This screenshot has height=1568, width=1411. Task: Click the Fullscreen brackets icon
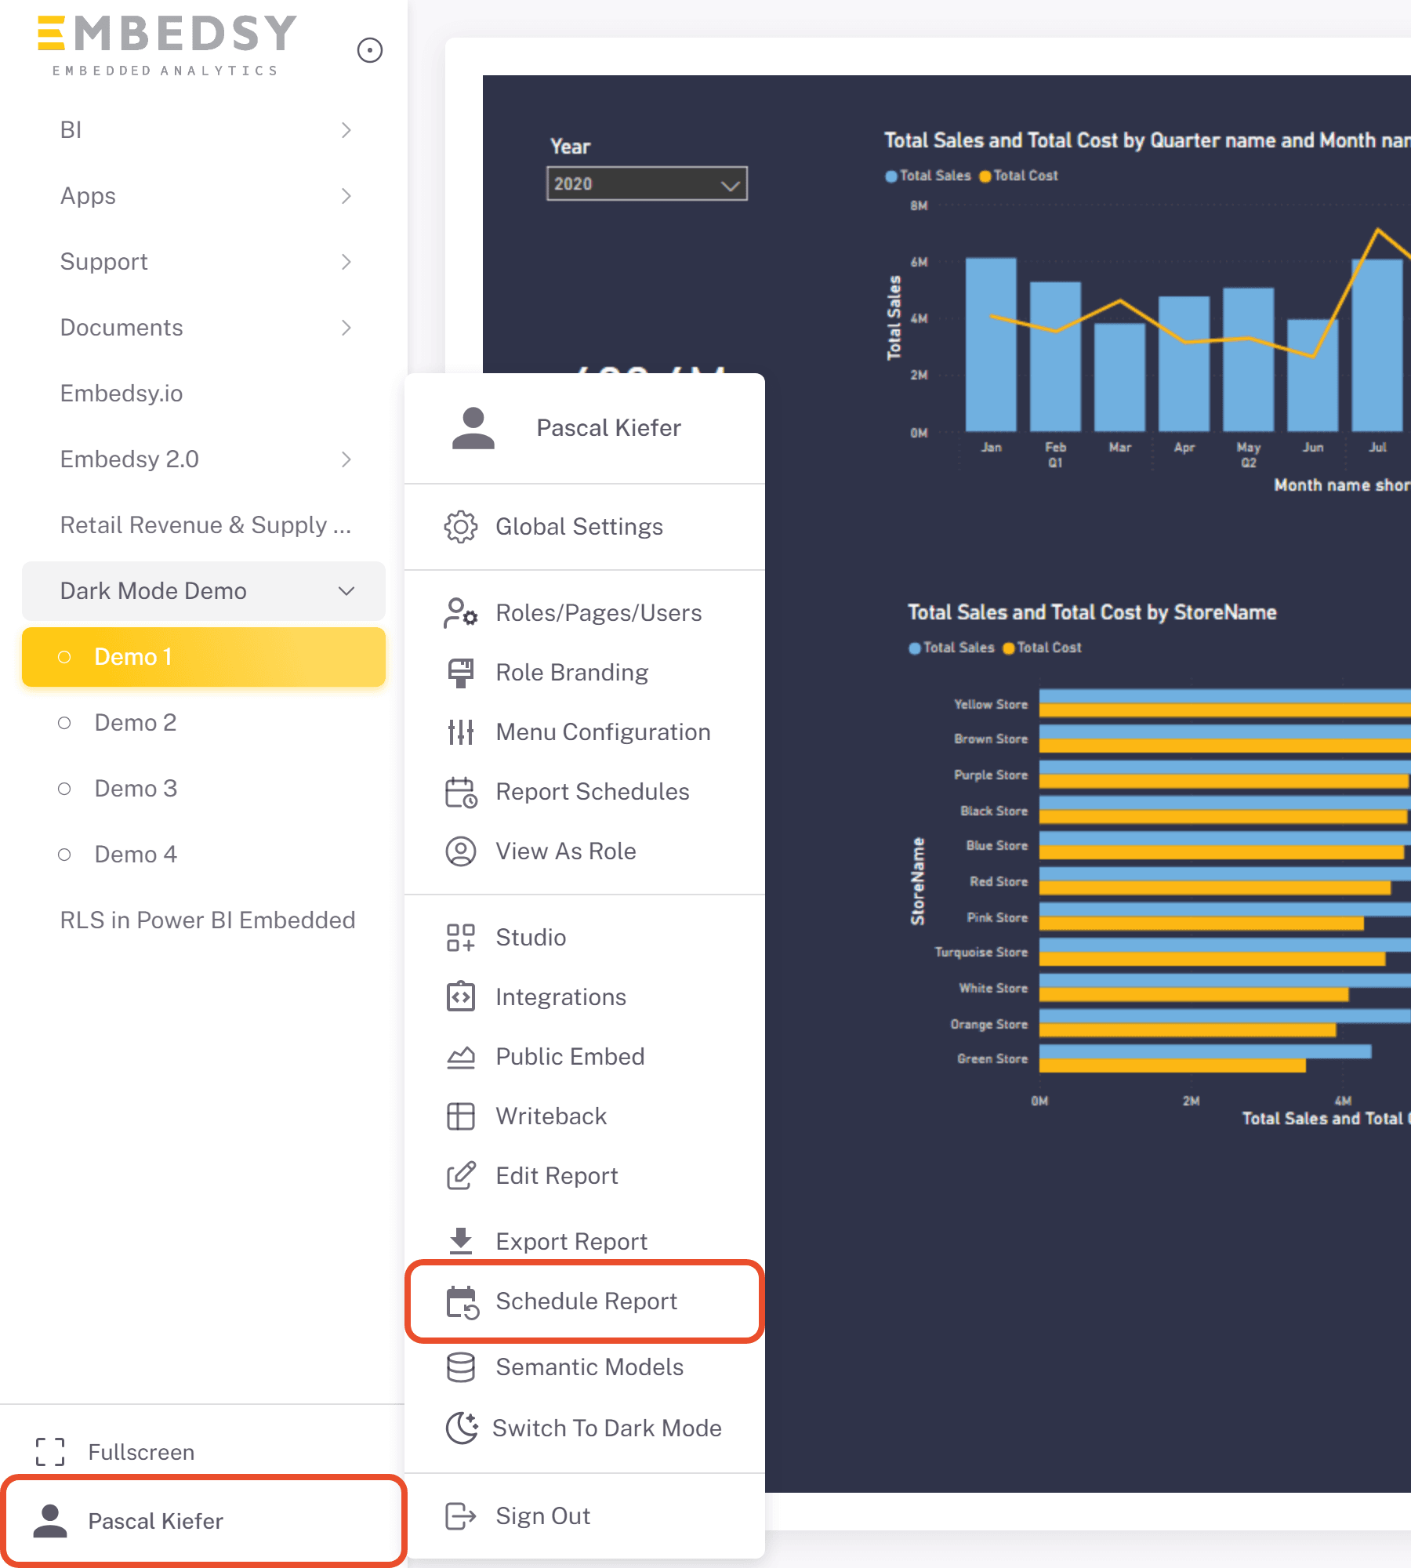tap(50, 1452)
